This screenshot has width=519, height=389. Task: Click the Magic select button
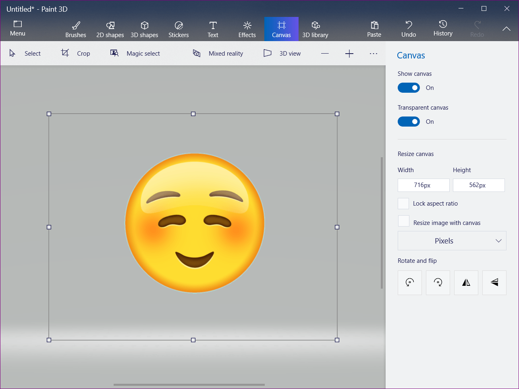click(135, 54)
